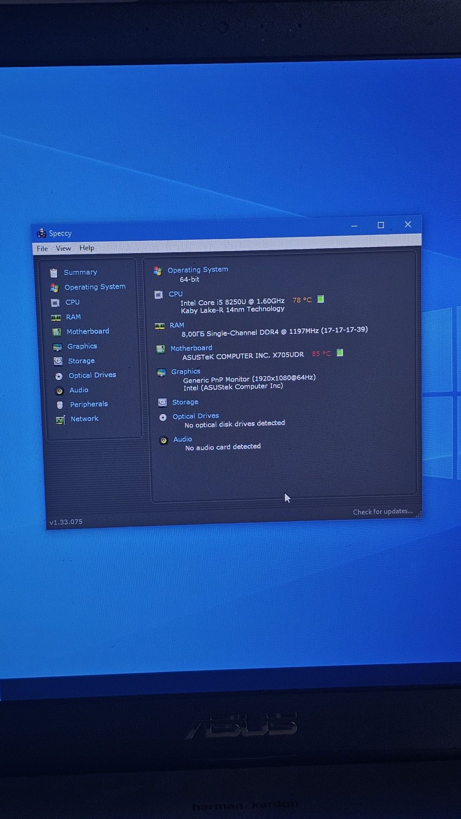This screenshot has height=819, width=461.
Task: Grab the Speccy window resize grip corner
Action: [x=418, y=514]
